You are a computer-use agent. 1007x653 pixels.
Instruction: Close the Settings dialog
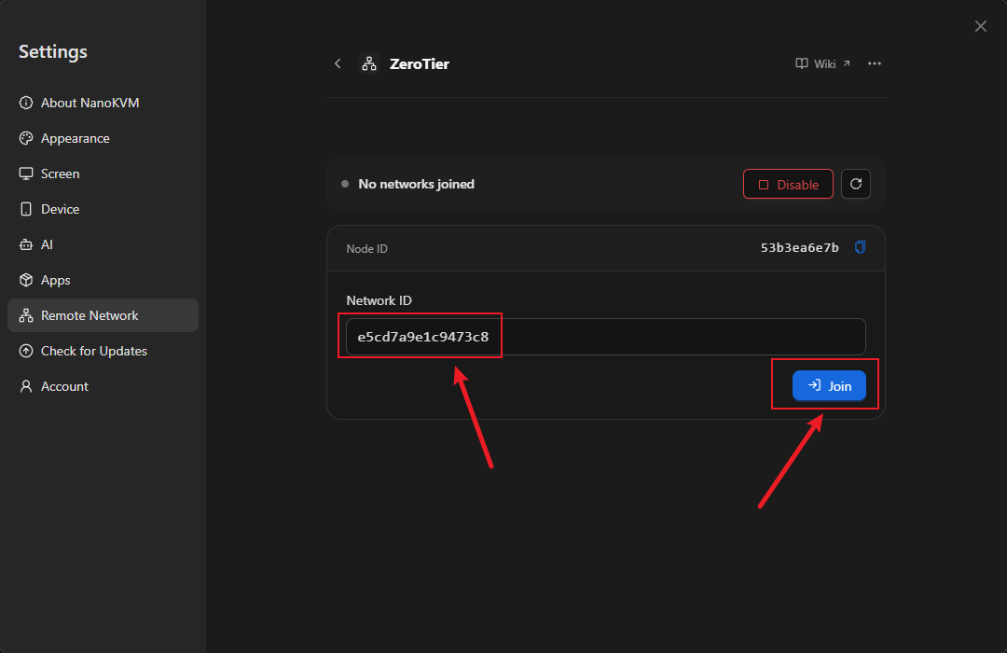click(x=981, y=26)
